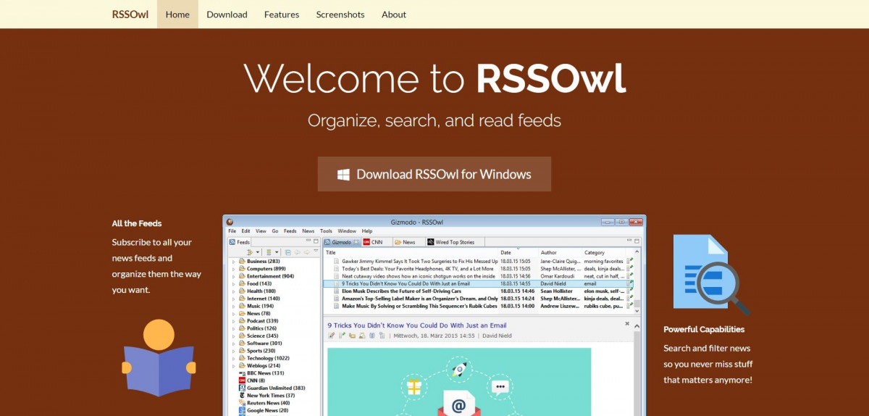Switch to the Gizmodo tab

click(342, 242)
